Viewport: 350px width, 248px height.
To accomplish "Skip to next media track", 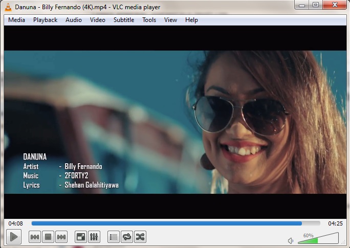I will [x=61, y=237].
